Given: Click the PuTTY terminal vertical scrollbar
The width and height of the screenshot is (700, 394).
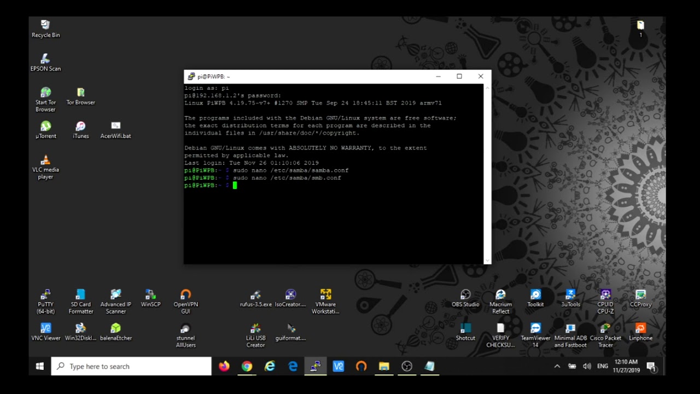Looking at the screenshot, I should pos(487,173).
